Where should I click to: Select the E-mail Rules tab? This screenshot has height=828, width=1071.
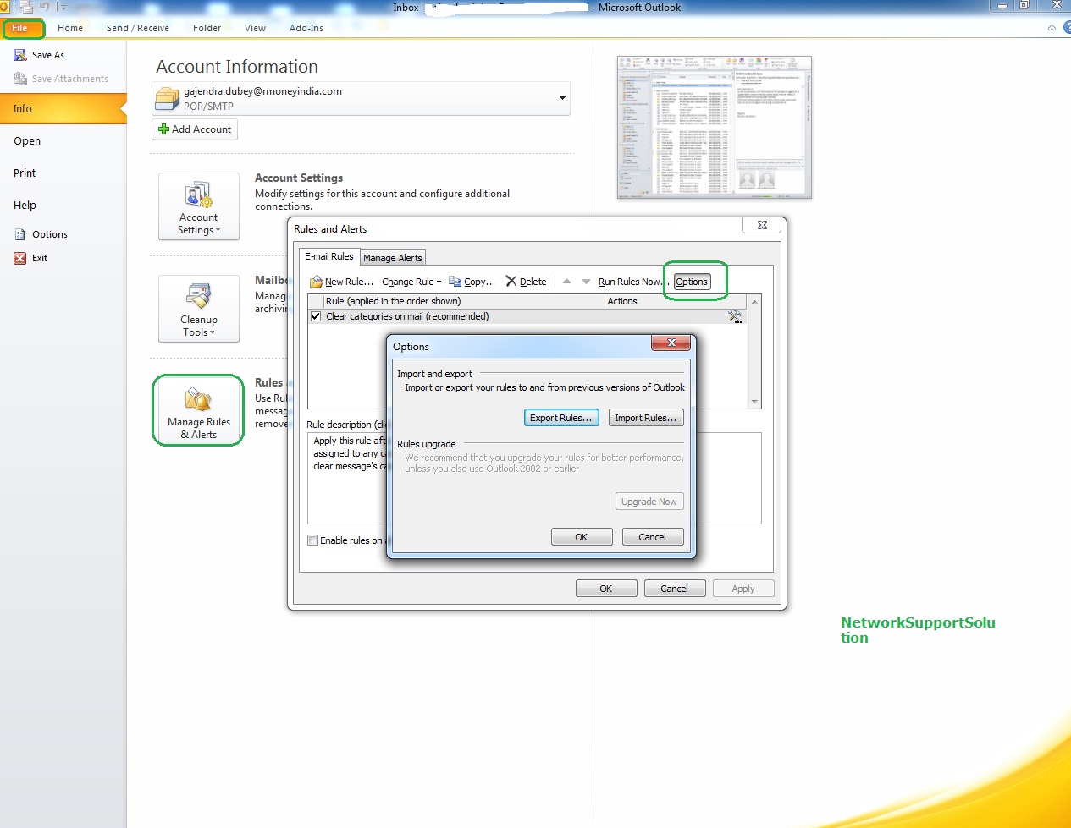[x=329, y=256]
